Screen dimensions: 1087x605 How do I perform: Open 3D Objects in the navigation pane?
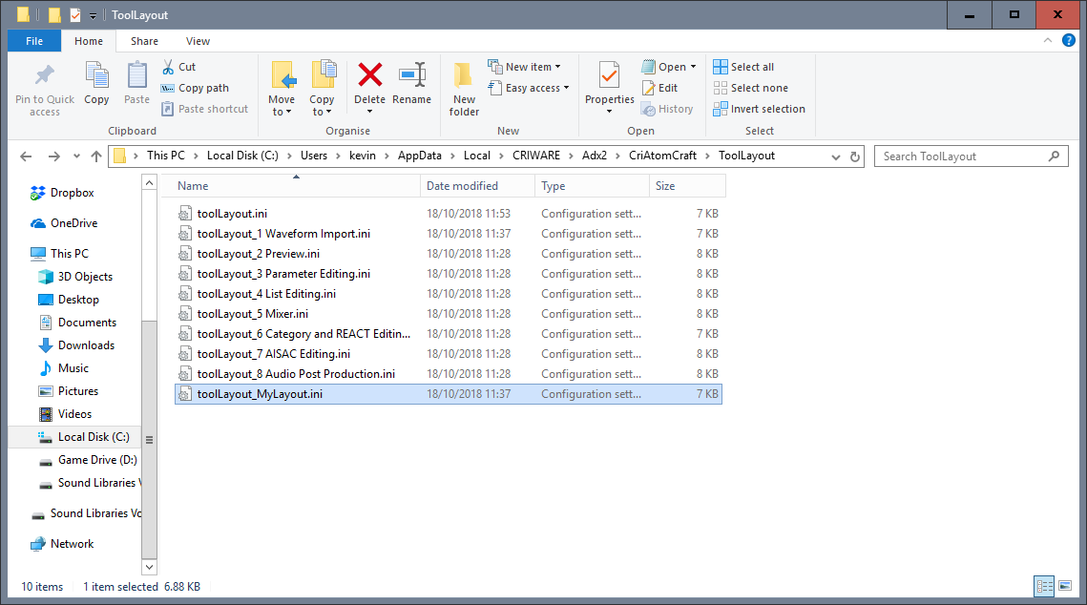[x=74, y=277]
